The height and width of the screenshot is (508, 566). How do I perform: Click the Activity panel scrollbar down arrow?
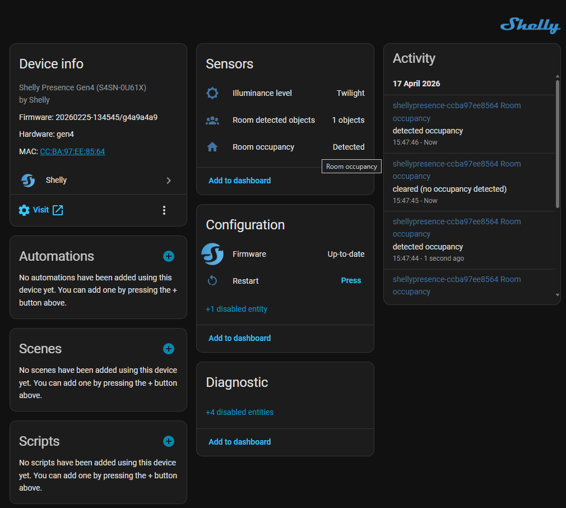pyautogui.click(x=557, y=295)
